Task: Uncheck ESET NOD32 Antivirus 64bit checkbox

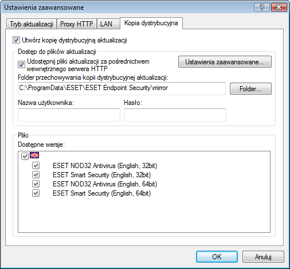Action: [x=36, y=184]
